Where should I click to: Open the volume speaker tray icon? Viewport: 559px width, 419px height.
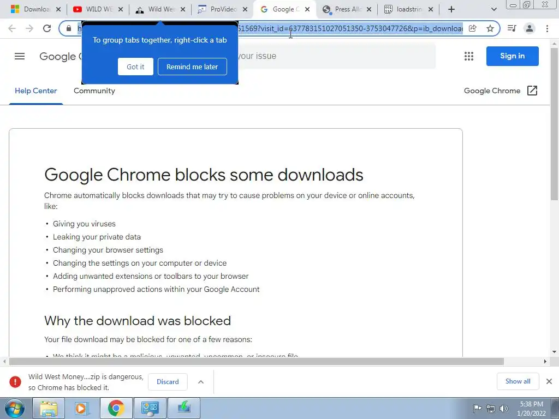(x=504, y=408)
